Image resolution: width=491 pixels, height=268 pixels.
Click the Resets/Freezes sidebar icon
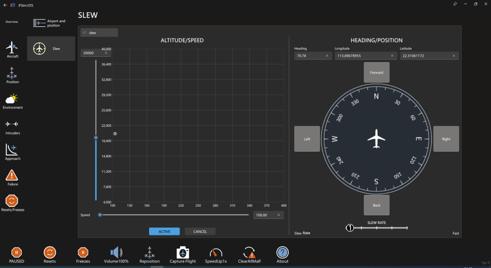(x=12, y=201)
